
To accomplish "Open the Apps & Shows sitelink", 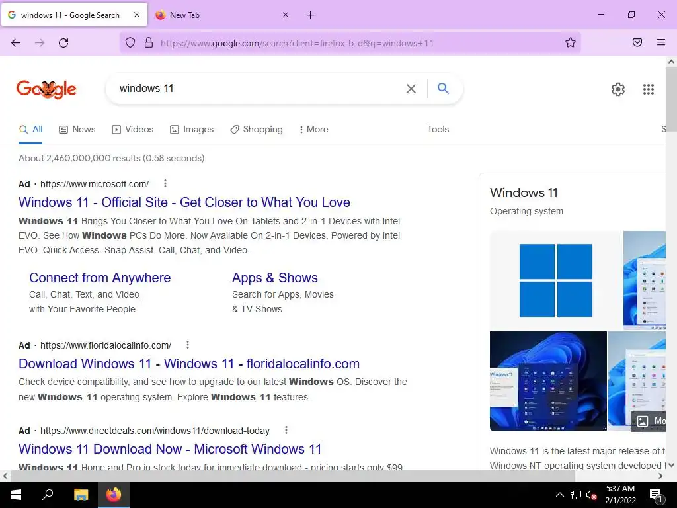I will point(275,278).
